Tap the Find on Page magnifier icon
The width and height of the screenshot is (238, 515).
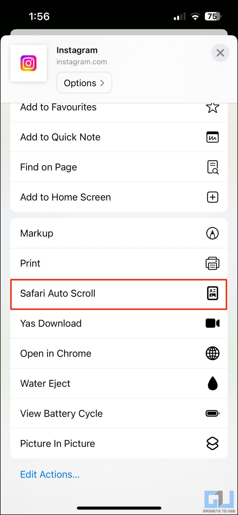[213, 167]
